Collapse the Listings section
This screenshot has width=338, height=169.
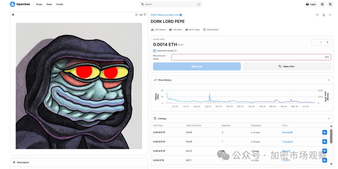[329, 119]
